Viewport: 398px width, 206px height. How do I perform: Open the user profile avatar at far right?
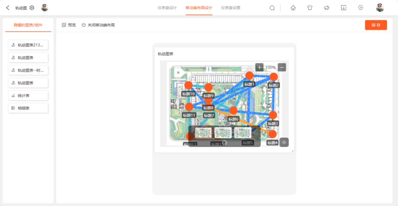[380, 8]
